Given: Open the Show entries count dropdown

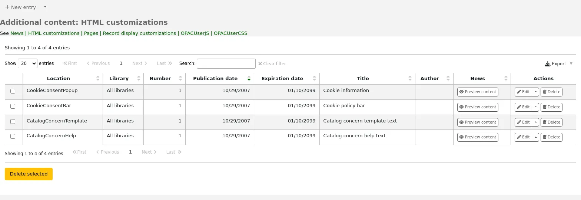Looking at the screenshot, I should pos(27,63).
